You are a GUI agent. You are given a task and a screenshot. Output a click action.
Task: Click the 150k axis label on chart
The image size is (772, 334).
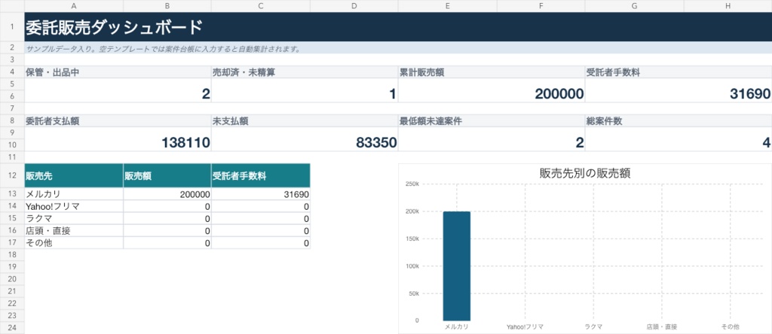click(412, 238)
